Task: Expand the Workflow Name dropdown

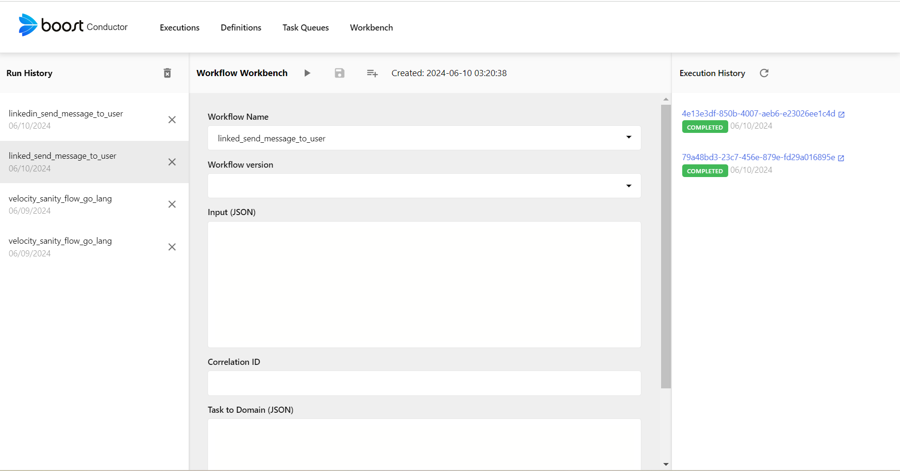Action: tap(629, 137)
